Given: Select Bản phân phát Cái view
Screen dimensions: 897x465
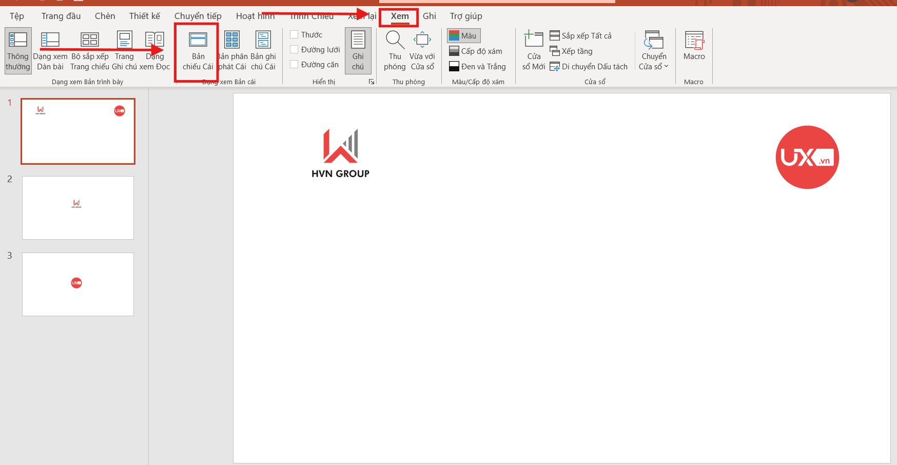Looking at the screenshot, I should (231, 50).
